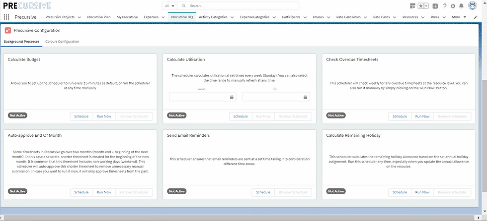Schedule Check Overdue Timesheets process
The height and width of the screenshot is (221, 487).
pyautogui.click(x=400, y=116)
